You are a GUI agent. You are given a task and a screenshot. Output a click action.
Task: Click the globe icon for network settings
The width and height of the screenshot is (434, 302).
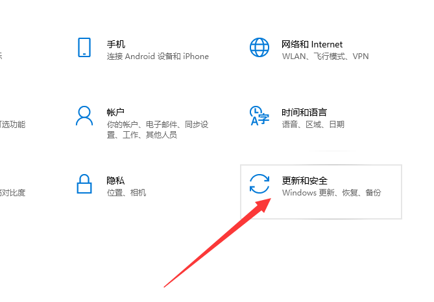(259, 47)
